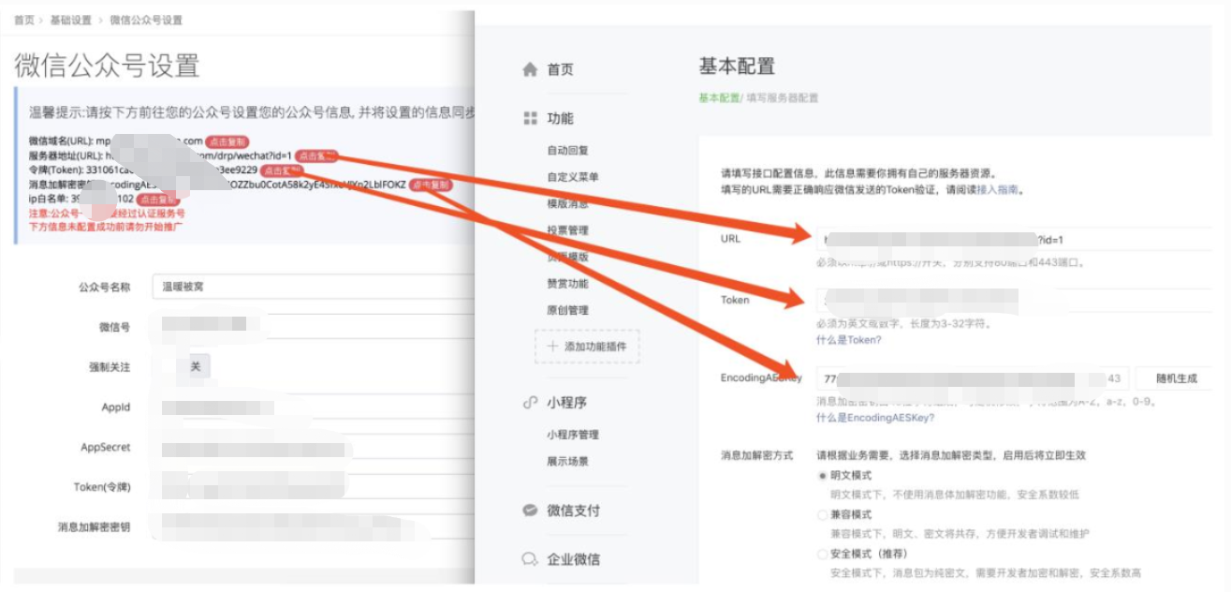The image size is (1231, 592).
Task: Click 随机生成 button for EncodingAESKey
Action: 1177,378
